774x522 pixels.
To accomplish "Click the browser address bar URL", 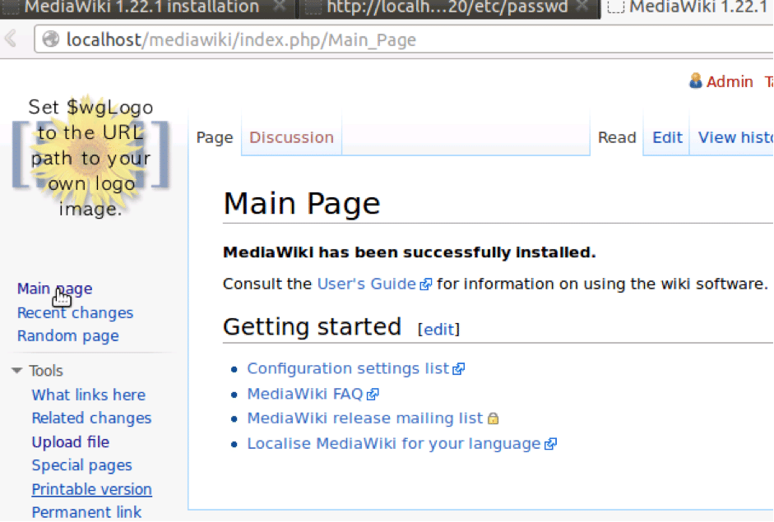I will point(241,39).
